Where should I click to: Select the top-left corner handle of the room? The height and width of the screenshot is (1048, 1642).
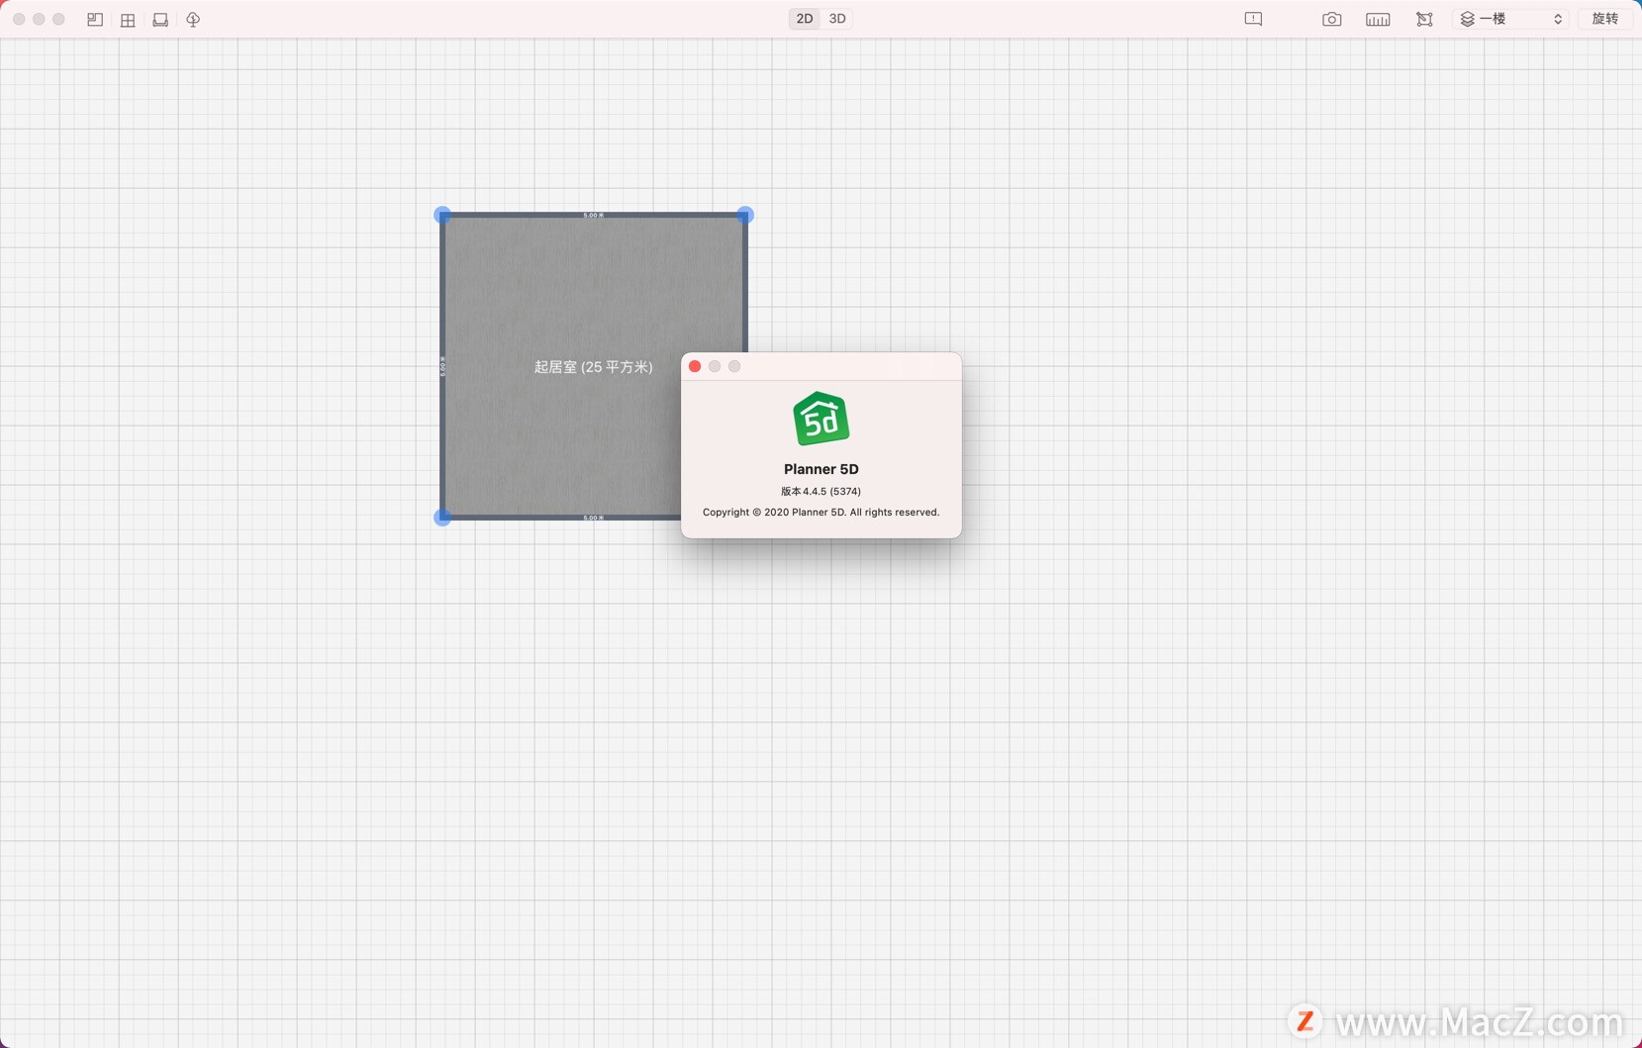pos(442,215)
